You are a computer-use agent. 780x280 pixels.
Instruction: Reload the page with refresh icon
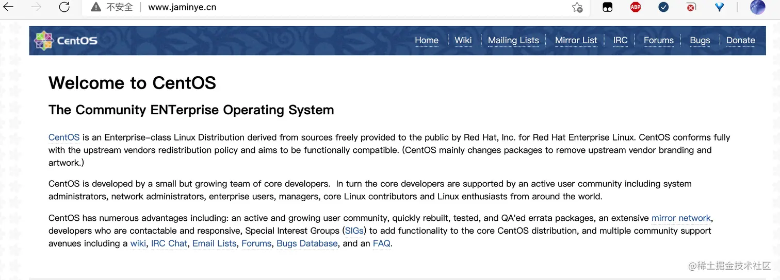click(64, 7)
